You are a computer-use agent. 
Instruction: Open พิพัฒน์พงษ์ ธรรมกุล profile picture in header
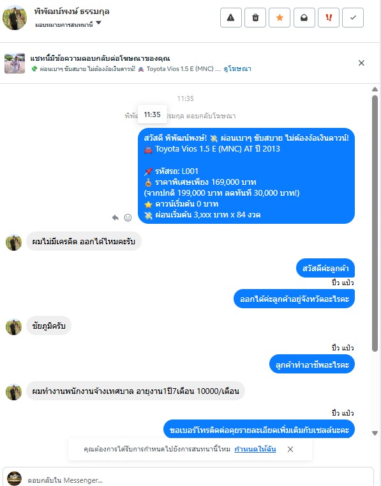[x=15, y=17]
